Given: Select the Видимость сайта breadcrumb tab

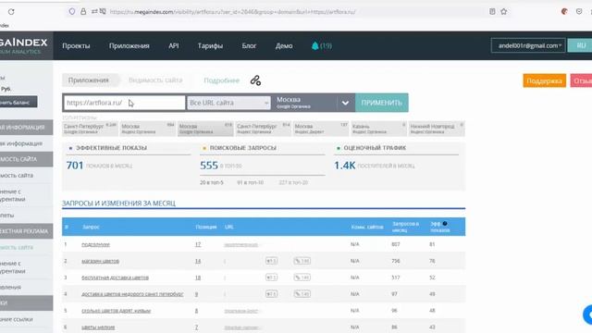Looking at the screenshot, I should [155, 80].
